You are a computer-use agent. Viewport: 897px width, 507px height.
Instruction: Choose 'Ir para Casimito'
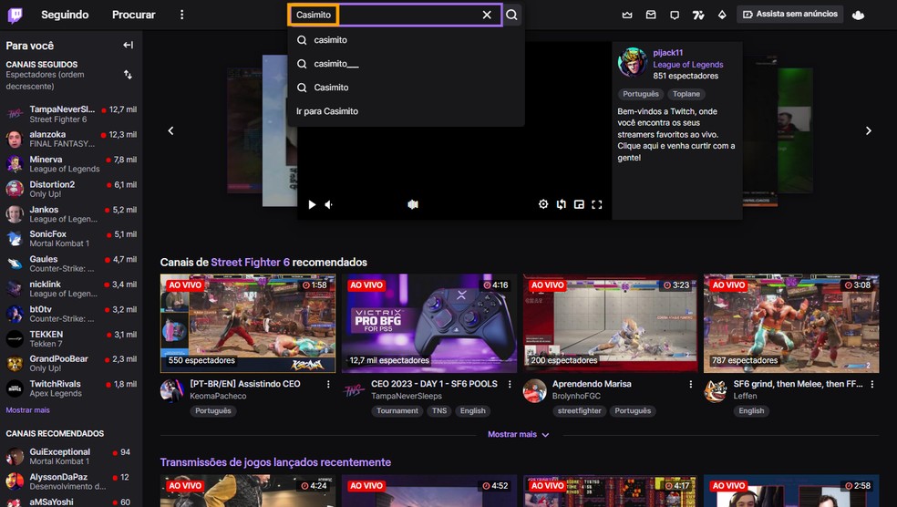point(406,111)
